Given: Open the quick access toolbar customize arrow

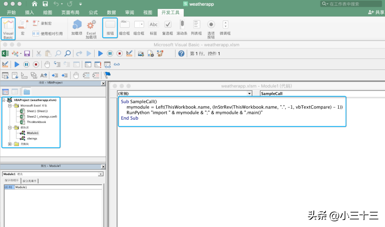Looking at the screenshot, I should coord(80,4).
